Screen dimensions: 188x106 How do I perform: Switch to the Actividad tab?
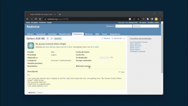pyautogui.click(x=52, y=34)
